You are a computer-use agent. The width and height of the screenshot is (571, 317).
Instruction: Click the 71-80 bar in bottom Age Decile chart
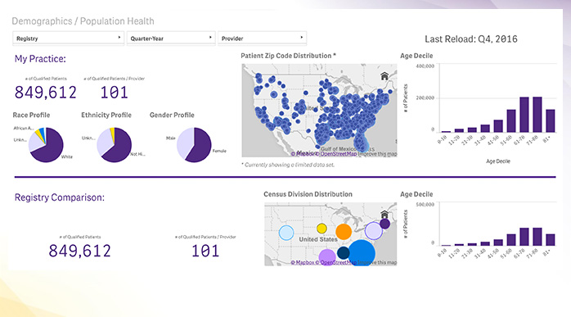537,237
